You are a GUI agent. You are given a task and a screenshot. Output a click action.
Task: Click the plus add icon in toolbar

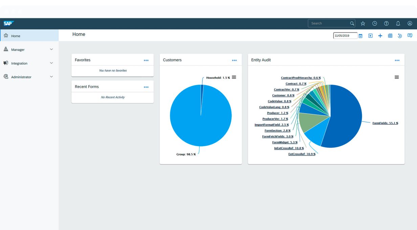tap(380, 36)
